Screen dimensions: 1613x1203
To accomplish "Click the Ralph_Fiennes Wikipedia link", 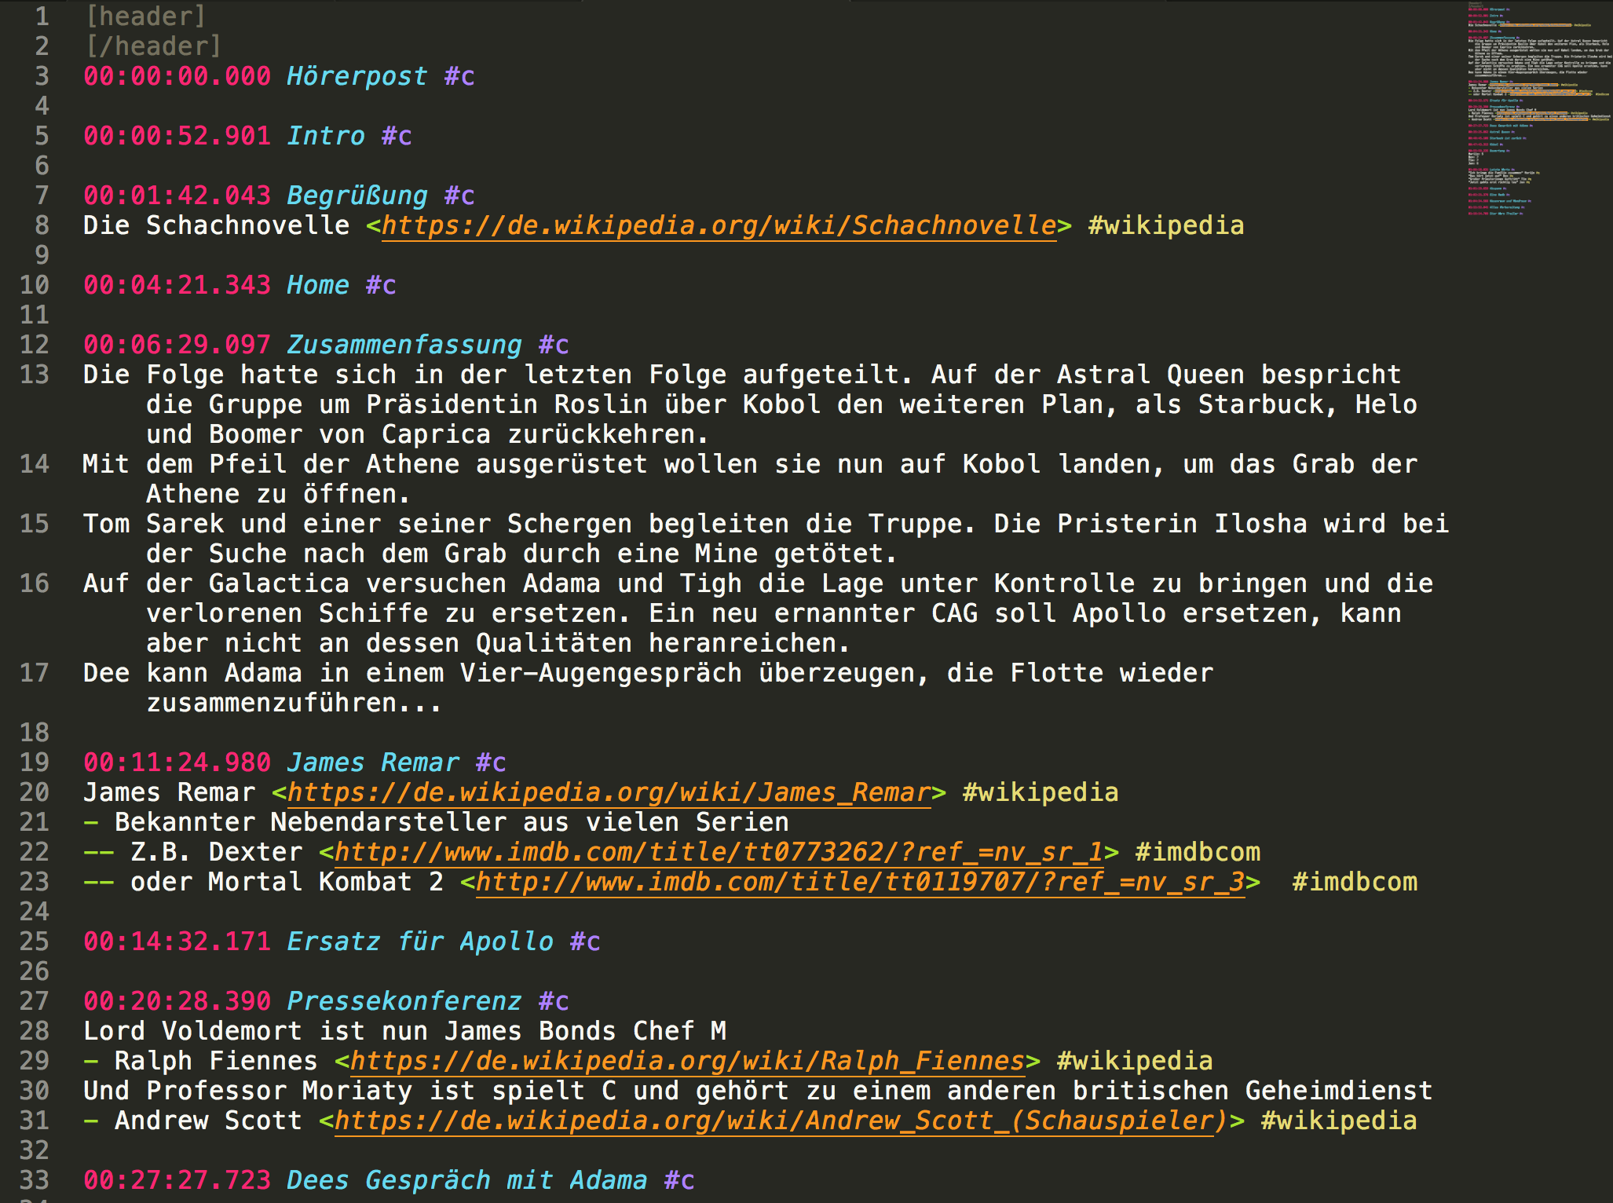I will (687, 1062).
